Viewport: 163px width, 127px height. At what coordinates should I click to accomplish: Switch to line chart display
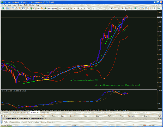(138, 8)
